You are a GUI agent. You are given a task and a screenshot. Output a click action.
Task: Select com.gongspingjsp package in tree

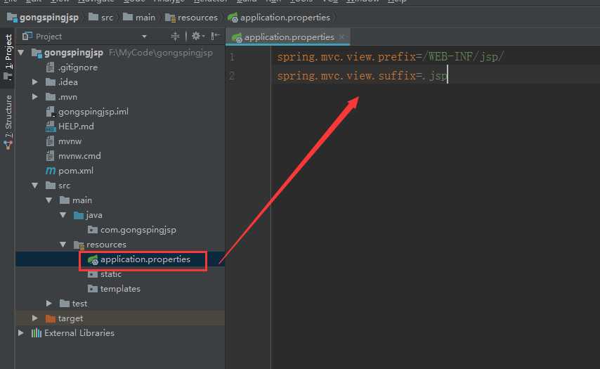pyautogui.click(x=138, y=230)
